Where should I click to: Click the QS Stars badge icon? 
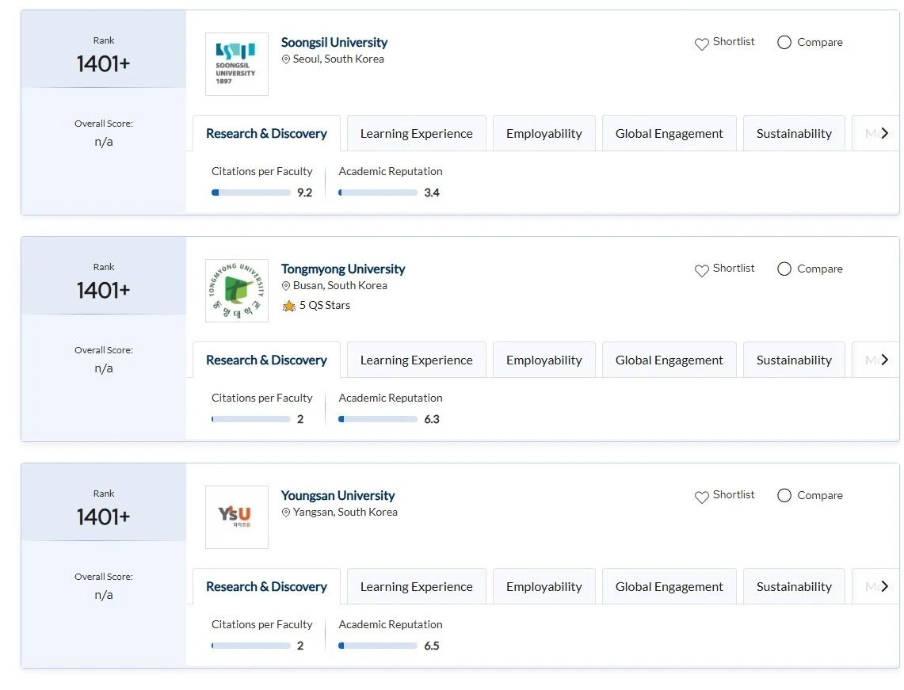click(x=289, y=306)
